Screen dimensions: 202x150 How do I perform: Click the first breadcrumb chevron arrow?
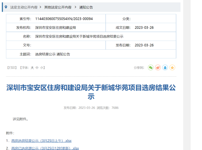[x=40, y=7]
